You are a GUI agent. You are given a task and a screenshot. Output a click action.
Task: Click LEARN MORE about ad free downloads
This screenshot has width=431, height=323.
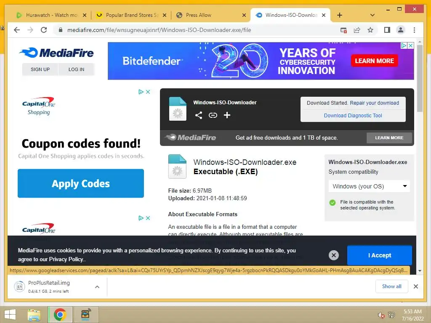point(389,138)
